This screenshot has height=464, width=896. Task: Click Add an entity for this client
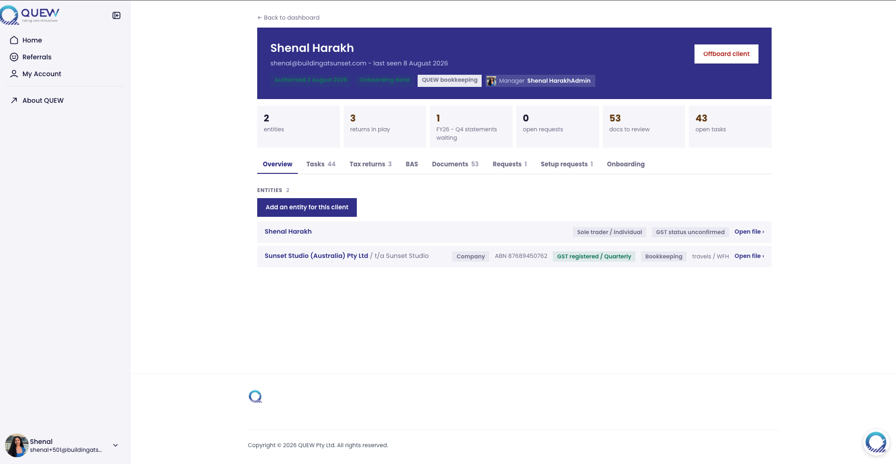tap(307, 207)
